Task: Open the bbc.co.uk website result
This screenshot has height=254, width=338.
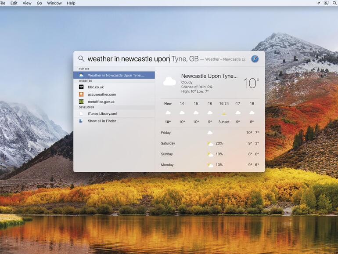Action: pos(96,87)
